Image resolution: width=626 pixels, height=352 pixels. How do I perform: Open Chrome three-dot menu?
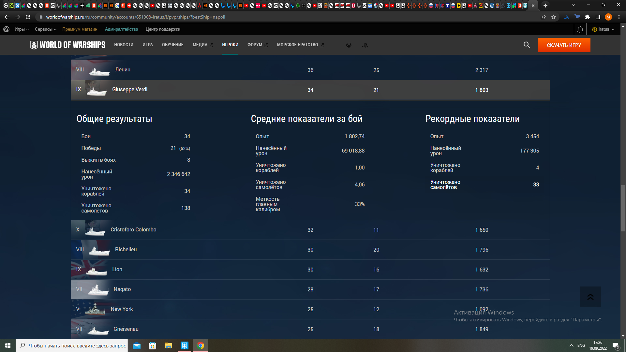click(x=619, y=17)
